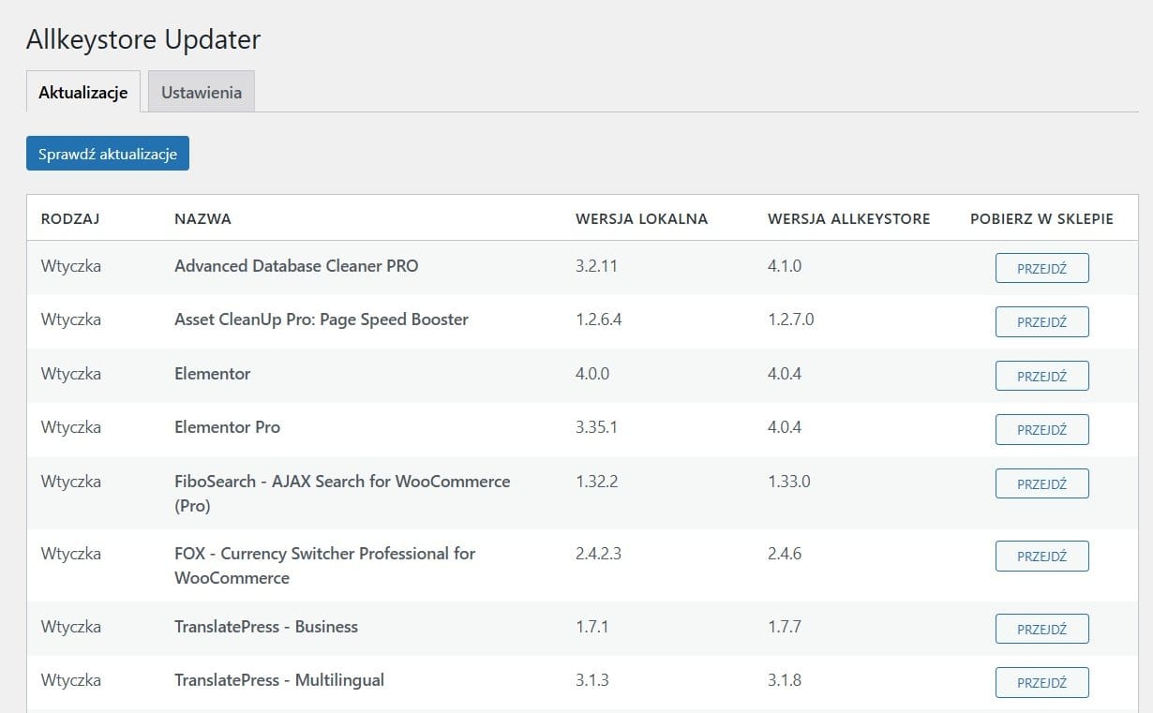Open the Ustawienia tab
The height and width of the screenshot is (713, 1153).
[202, 92]
